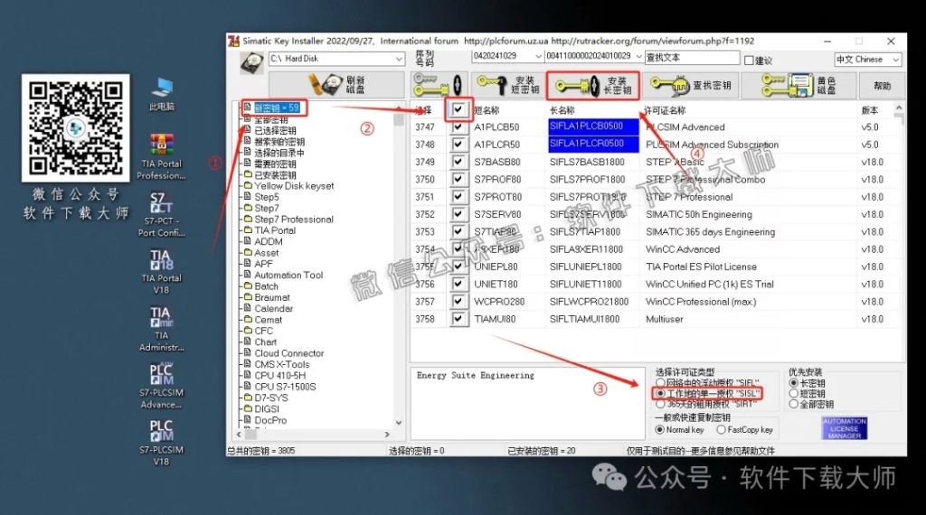
Task: Select the FastCopy key radio
Action: tap(721, 430)
